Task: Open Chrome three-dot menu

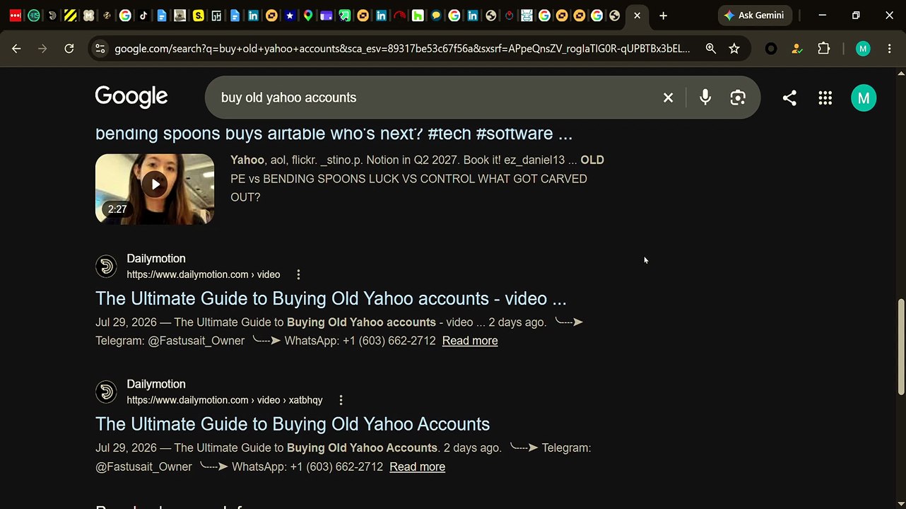Action: point(889,49)
